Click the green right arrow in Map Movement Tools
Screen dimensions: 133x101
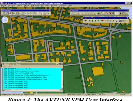[99, 21]
